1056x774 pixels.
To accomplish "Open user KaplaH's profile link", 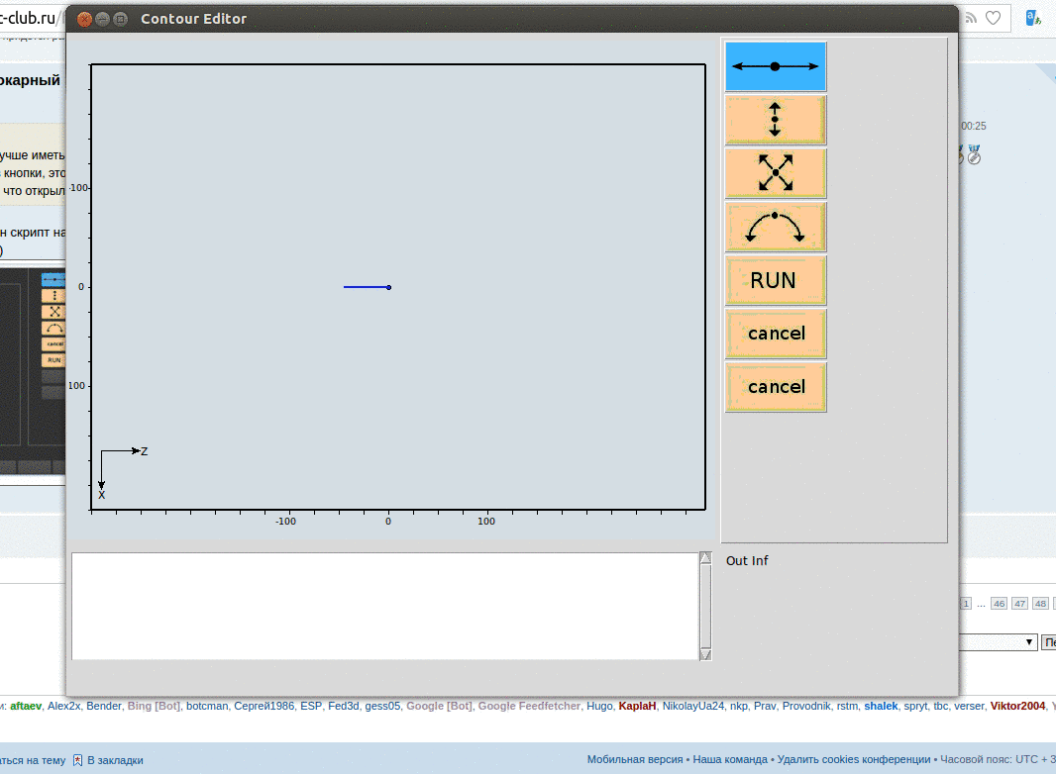I will (x=637, y=706).
